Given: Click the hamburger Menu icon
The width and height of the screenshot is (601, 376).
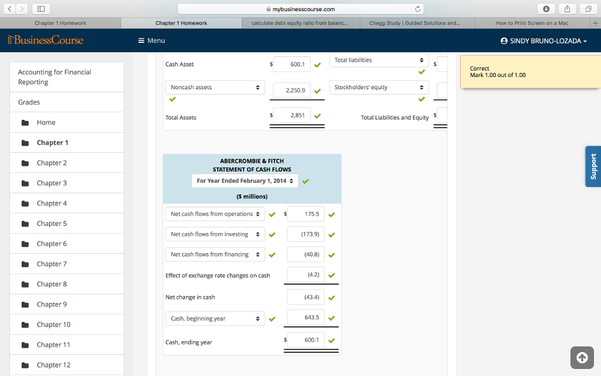Looking at the screenshot, I should click(141, 41).
